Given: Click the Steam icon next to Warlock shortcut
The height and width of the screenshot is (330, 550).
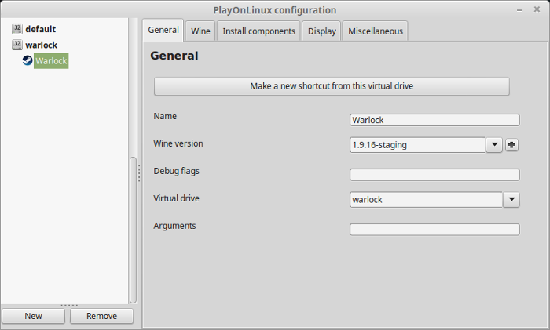Looking at the screenshot, I should pos(27,60).
